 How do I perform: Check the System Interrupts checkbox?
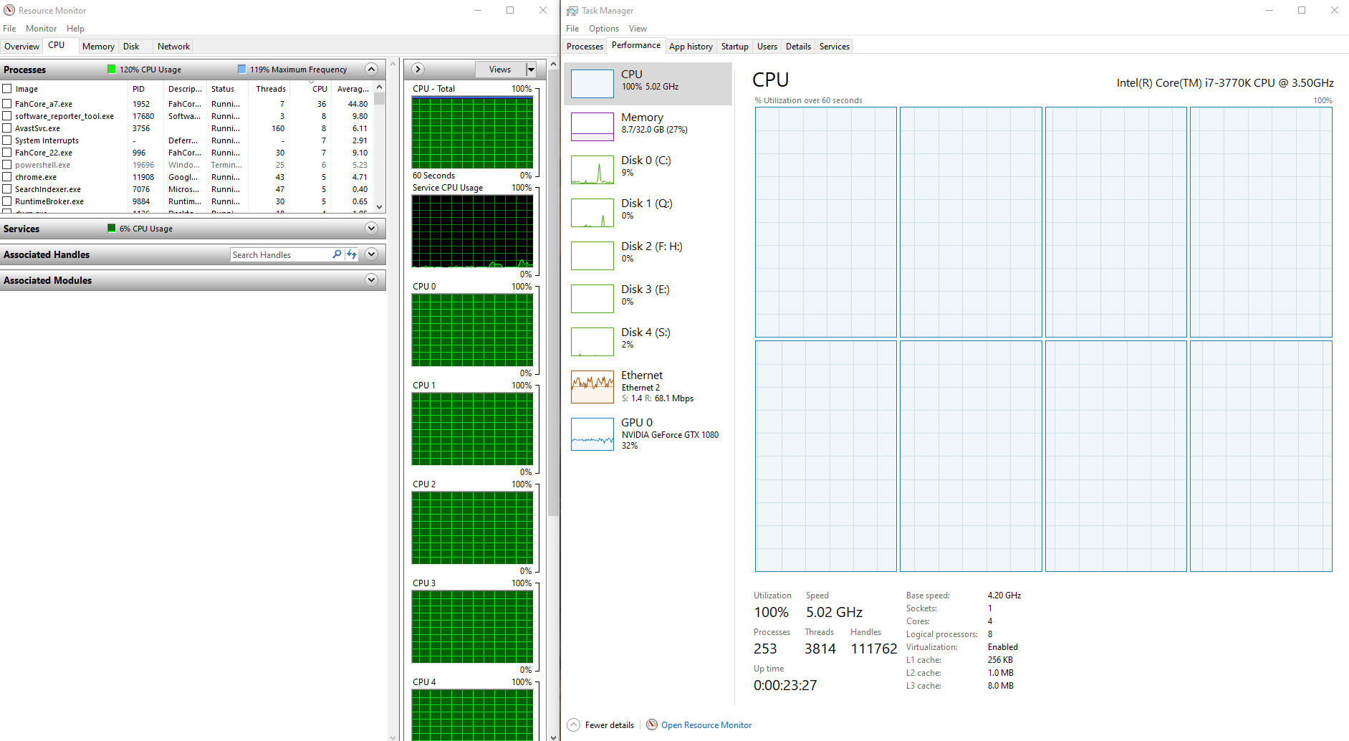7,140
